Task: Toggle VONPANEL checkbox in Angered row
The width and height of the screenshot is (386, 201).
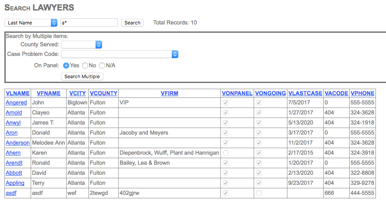Action: (x=226, y=103)
